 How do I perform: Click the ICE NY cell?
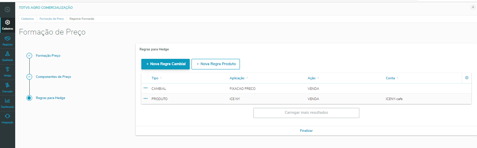(235, 99)
